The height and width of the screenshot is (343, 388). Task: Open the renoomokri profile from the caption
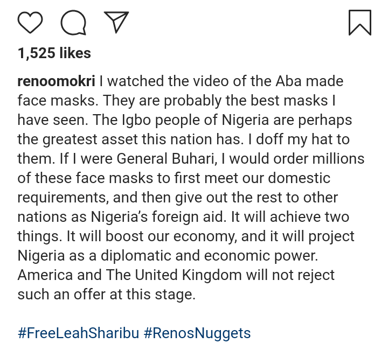[56, 81]
